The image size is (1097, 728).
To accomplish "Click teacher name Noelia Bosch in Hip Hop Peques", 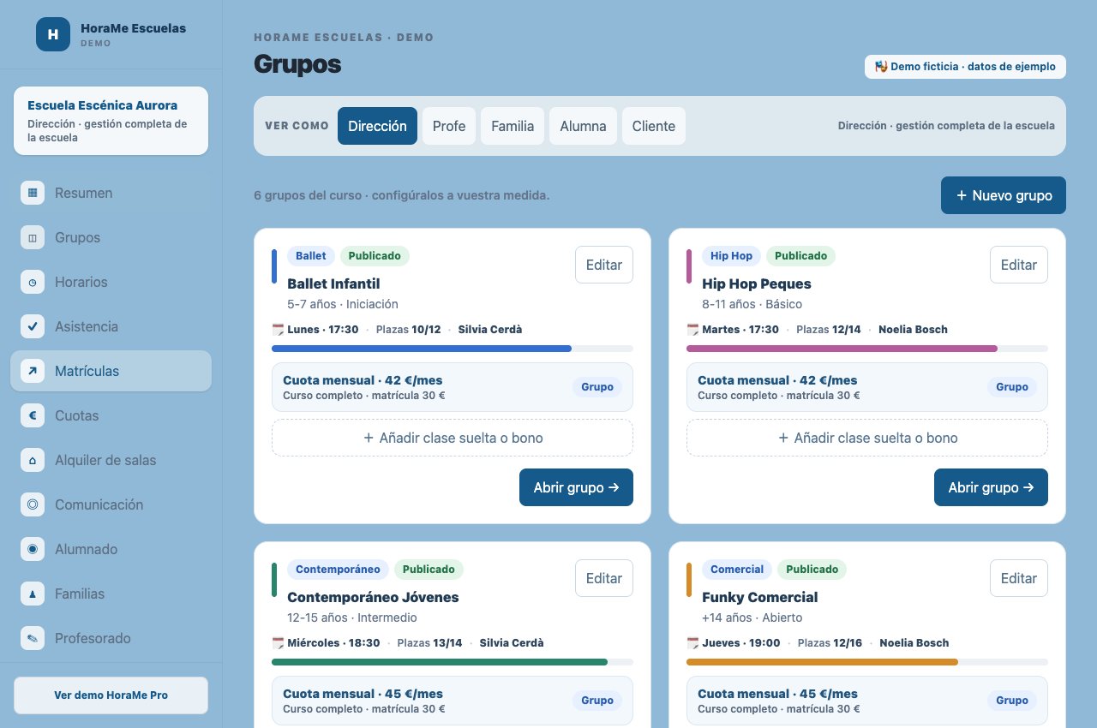I will click(913, 330).
